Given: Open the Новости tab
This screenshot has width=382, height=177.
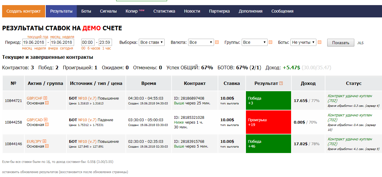Looking at the screenshot, I should (x=192, y=11).
